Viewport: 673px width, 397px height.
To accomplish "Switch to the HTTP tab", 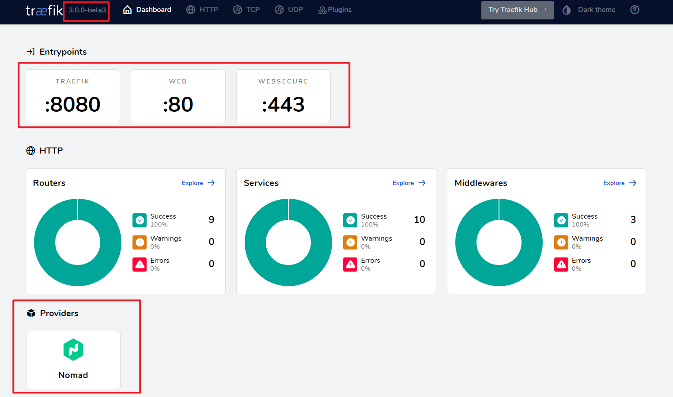I will pyautogui.click(x=202, y=10).
